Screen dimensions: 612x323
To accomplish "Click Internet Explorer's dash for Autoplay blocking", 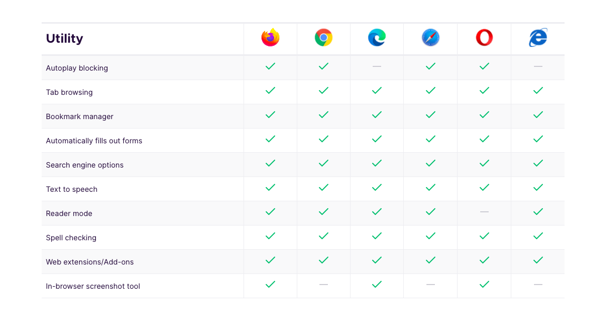I will pos(538,66).
